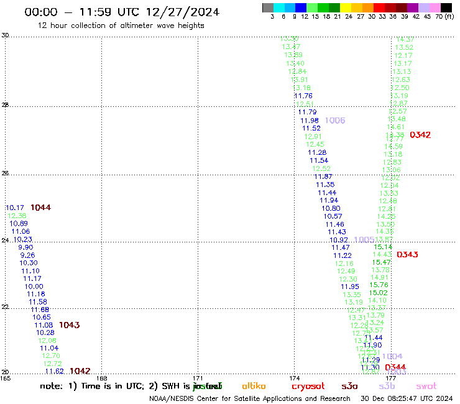
Task: Click the time range title 00:00 – 11:59 UTC 12/27/2024
Action: click(x=122, y=12)
